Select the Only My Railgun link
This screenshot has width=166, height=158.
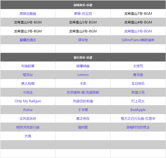click(28, 101)
